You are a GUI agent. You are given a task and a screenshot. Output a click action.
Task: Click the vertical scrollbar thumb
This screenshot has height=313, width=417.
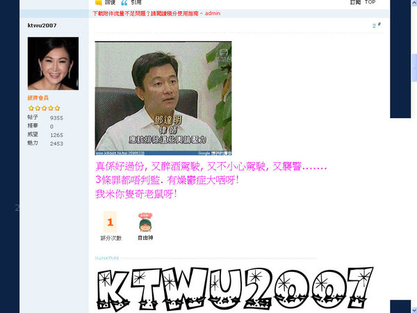(x=414, y=67)
